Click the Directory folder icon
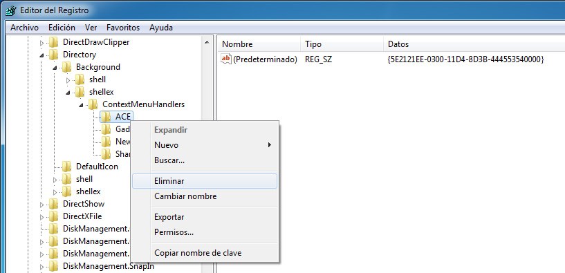Screen dimensions: 565x273 tap(53, 55)
